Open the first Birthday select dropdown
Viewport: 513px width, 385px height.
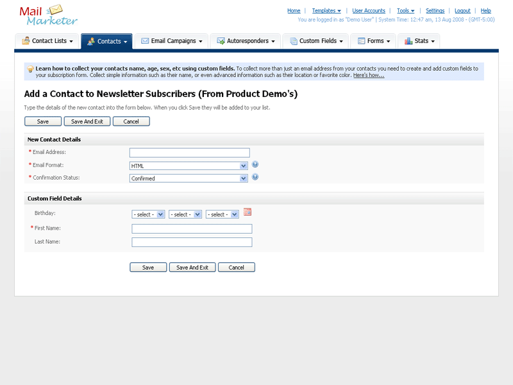point(148,214)
